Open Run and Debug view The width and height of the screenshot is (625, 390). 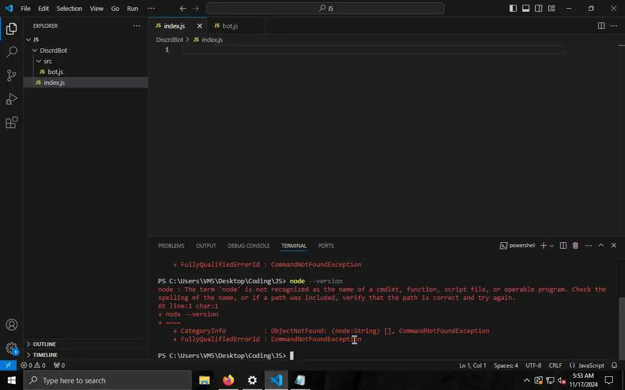tap(12, 99)
